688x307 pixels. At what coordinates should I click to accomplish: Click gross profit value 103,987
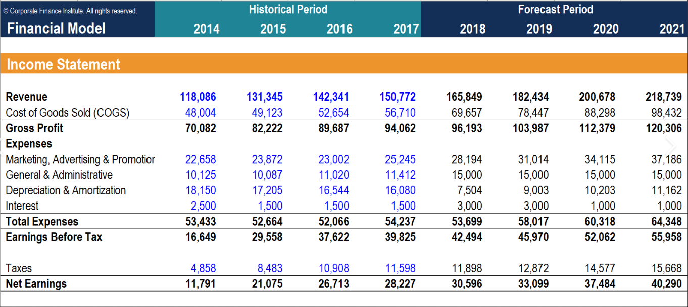coord(531,128)
